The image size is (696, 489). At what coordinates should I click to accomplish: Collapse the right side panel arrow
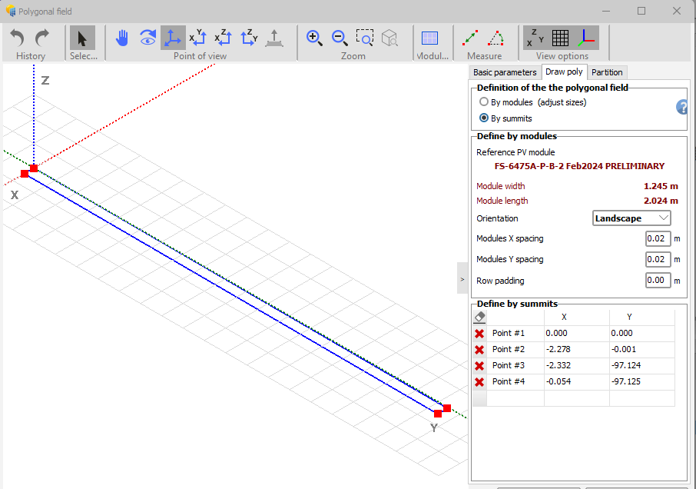pos(462,279)
